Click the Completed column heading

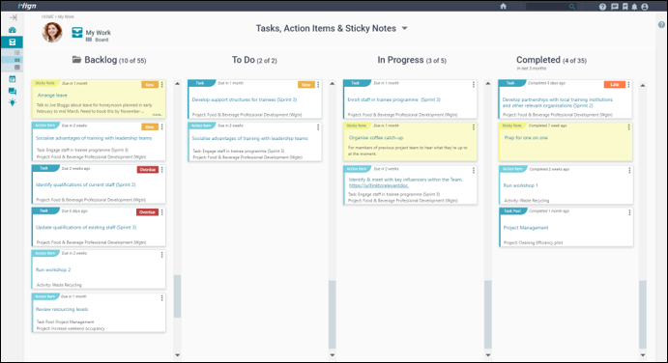551,60
